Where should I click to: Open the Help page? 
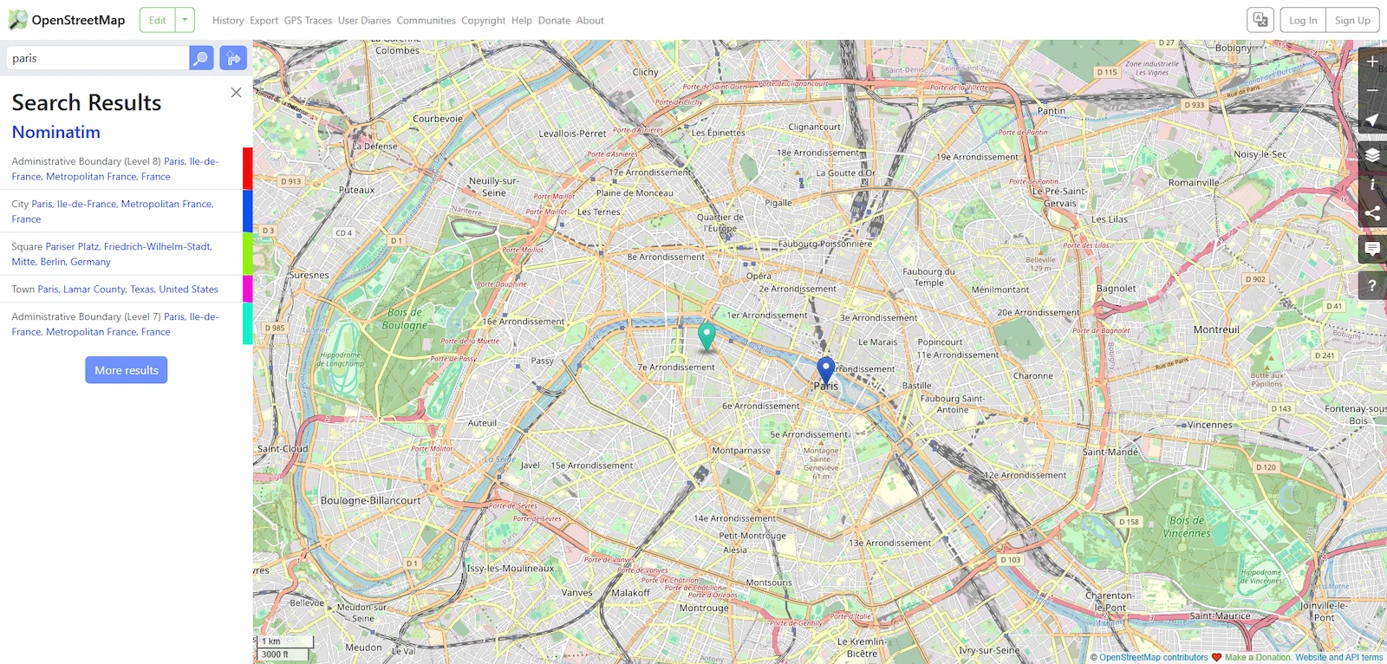pos(522,20)
